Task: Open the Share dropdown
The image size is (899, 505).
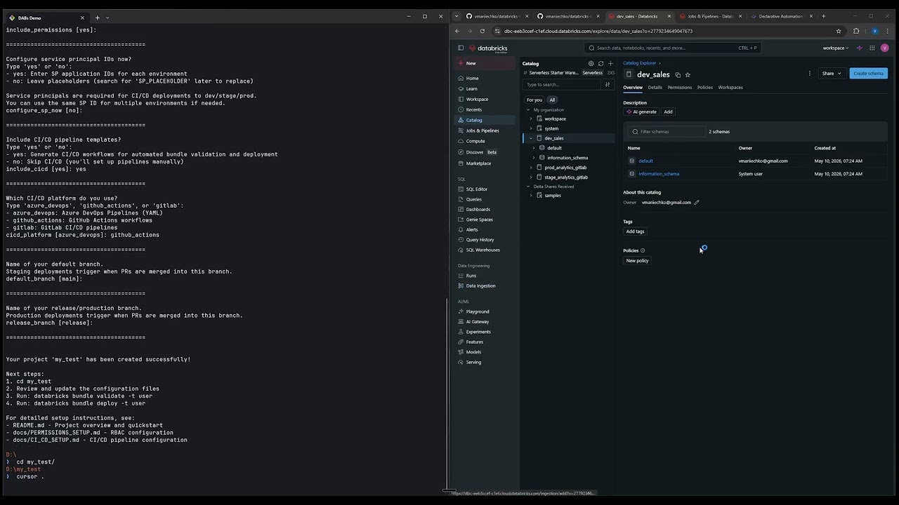Action: [x=832, y=73]
